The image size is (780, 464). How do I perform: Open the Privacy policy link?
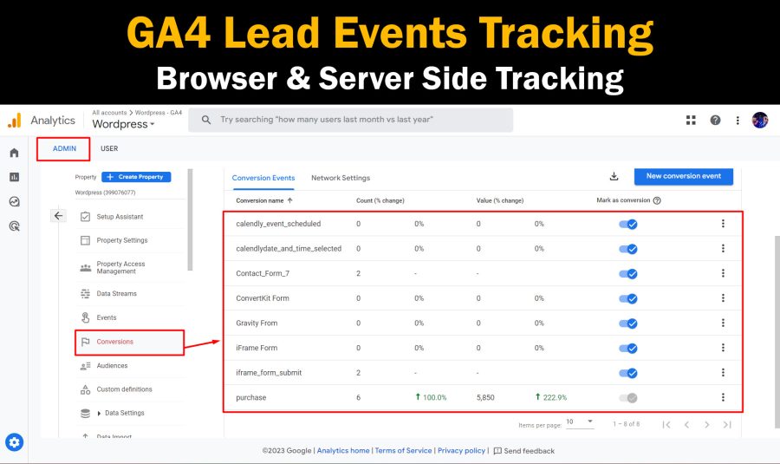461,451
